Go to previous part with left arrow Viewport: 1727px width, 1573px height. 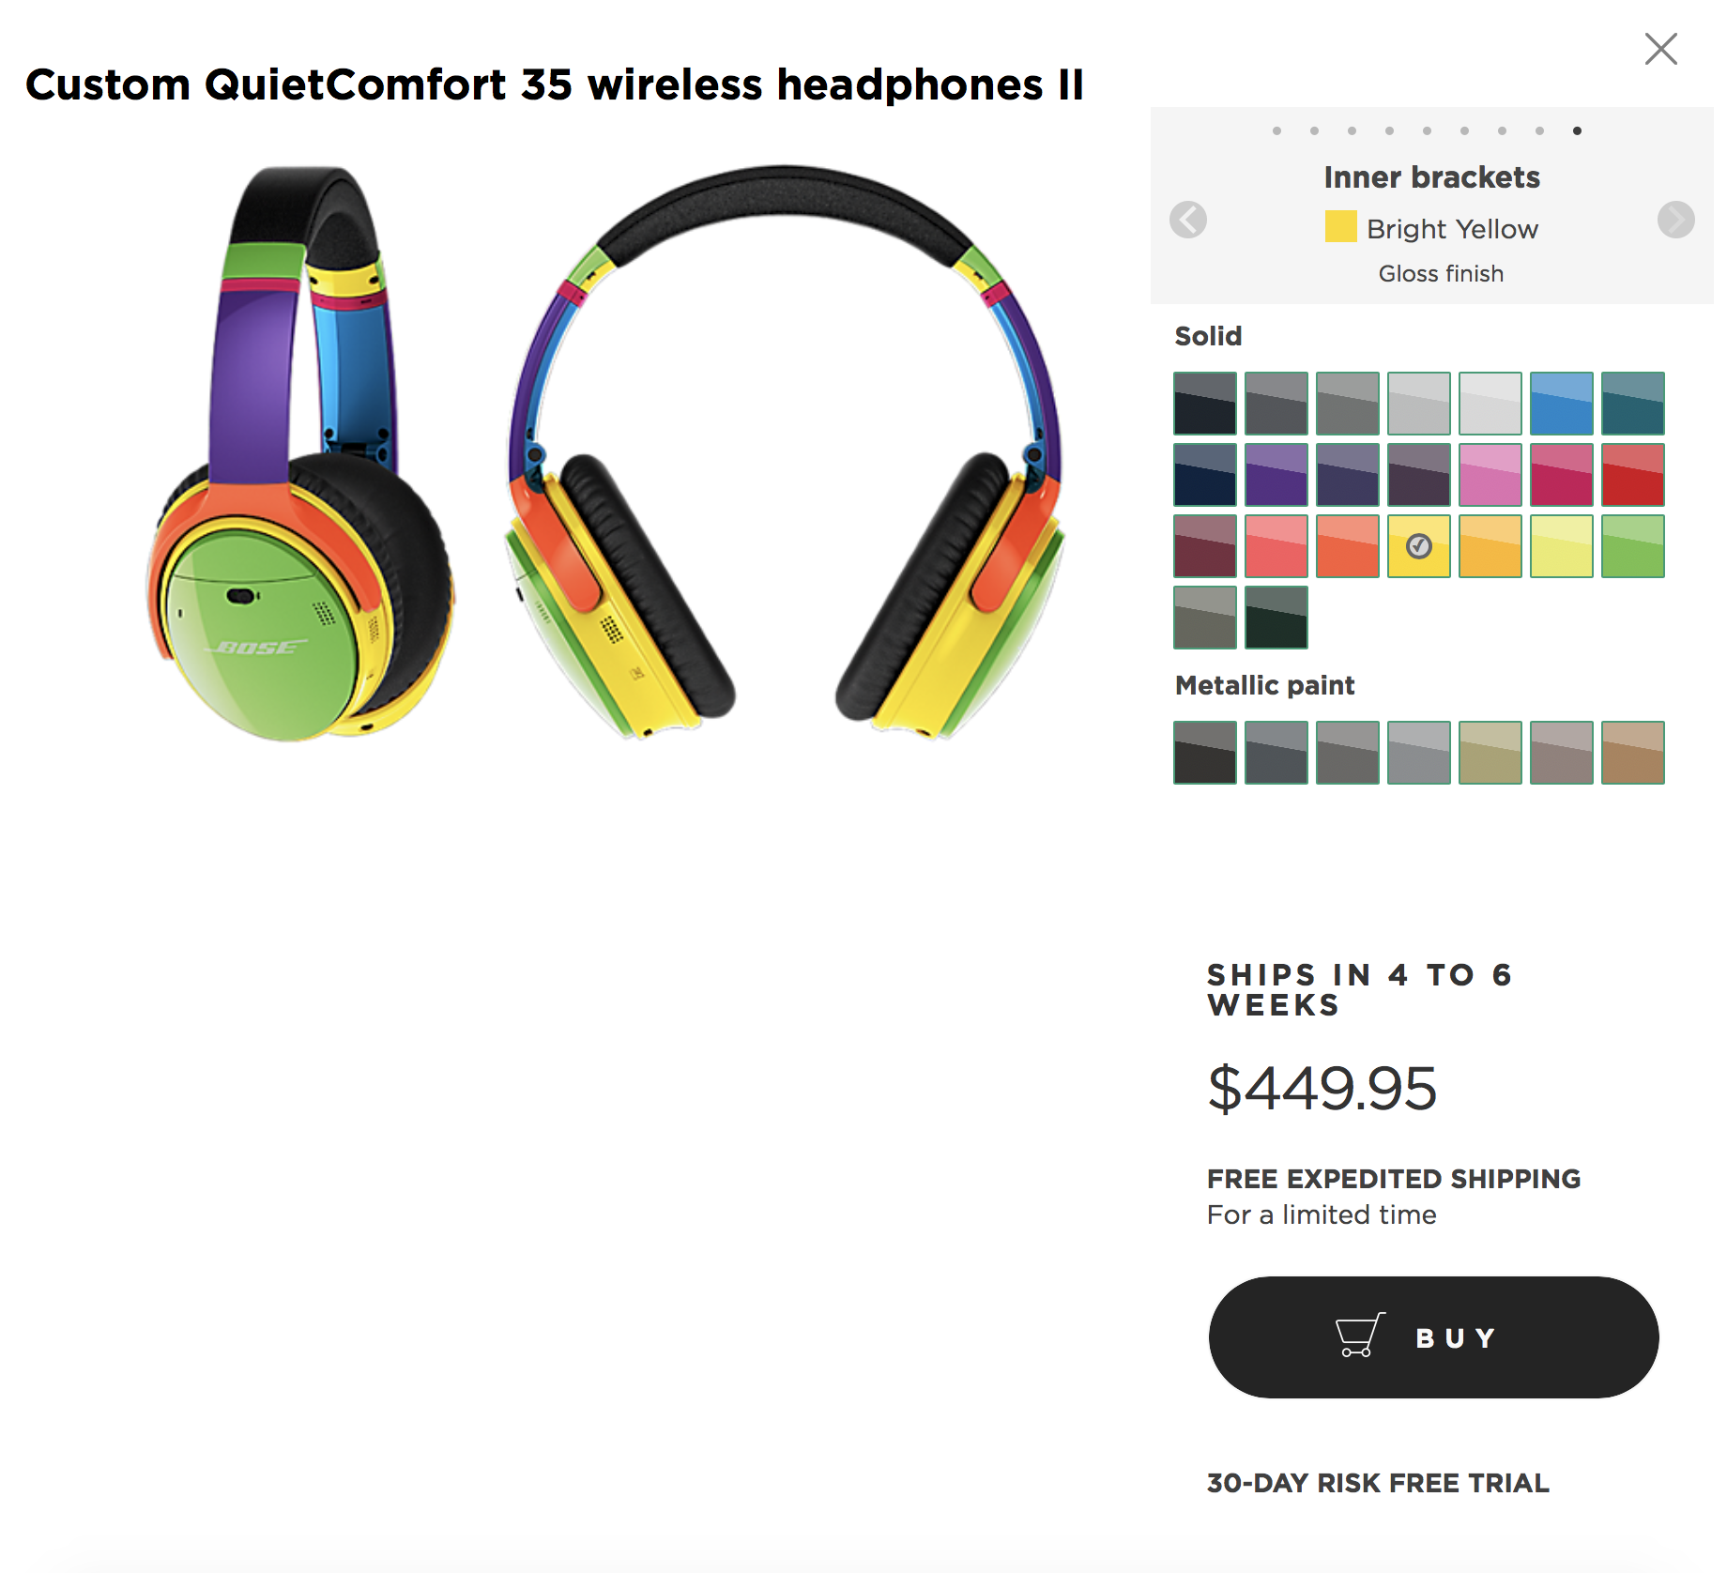click(1188, 220)
